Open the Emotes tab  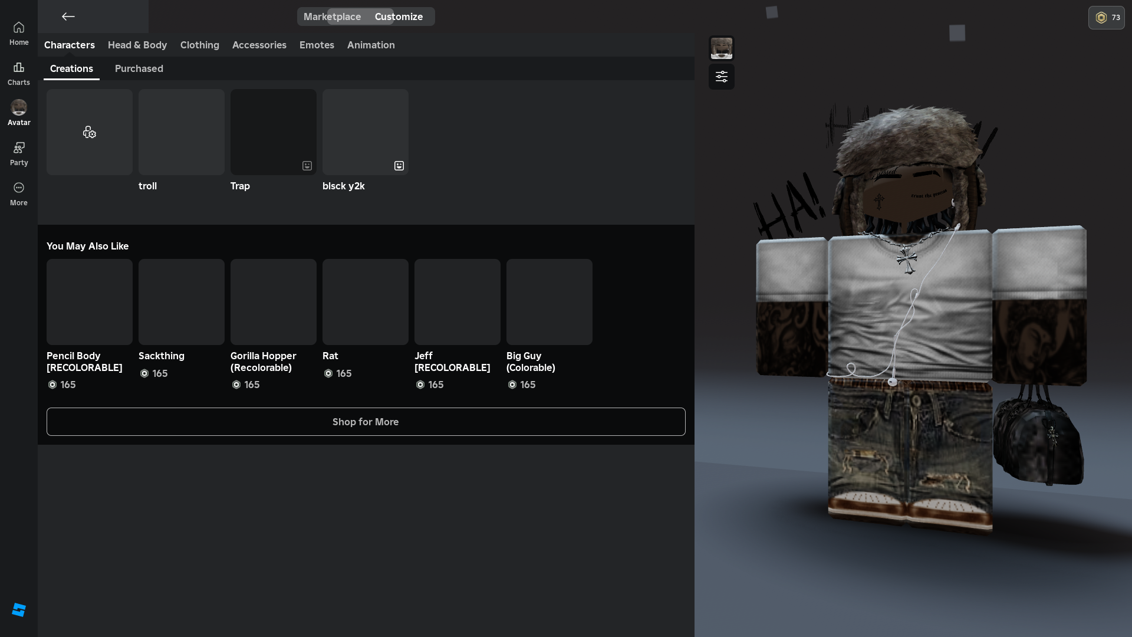click(x=317, y=45)
